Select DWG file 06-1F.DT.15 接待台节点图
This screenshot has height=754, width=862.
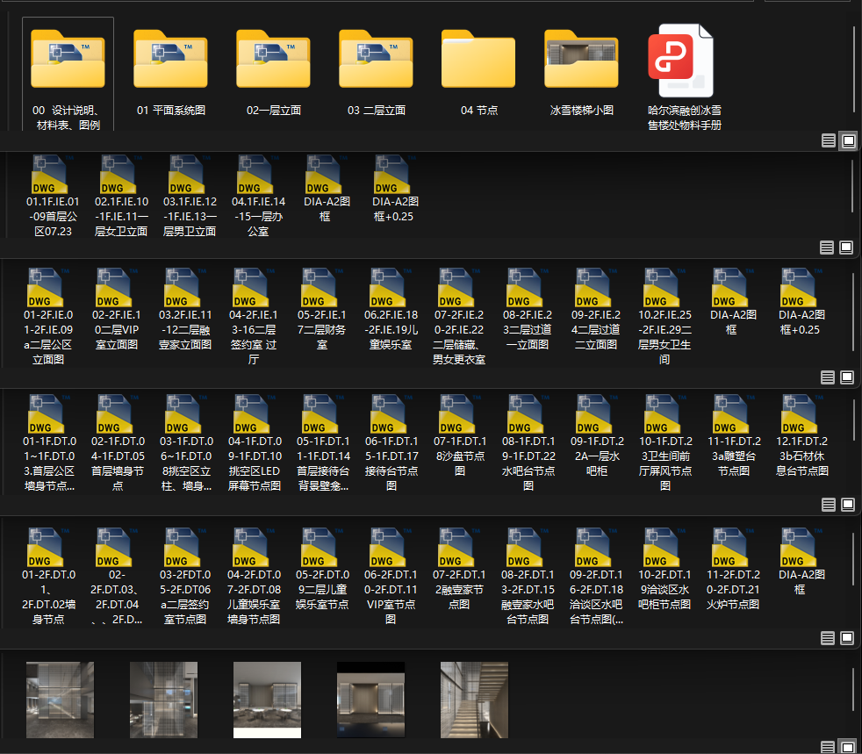click(x=391, y=443)
